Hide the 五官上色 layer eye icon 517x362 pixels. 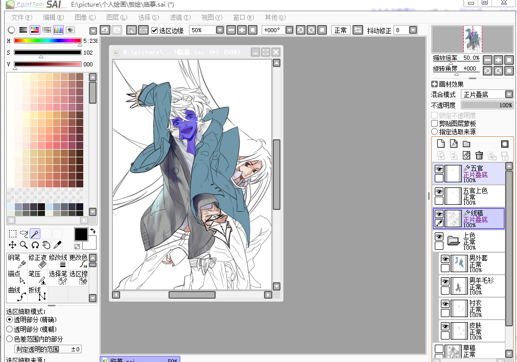tap(439, 191)
